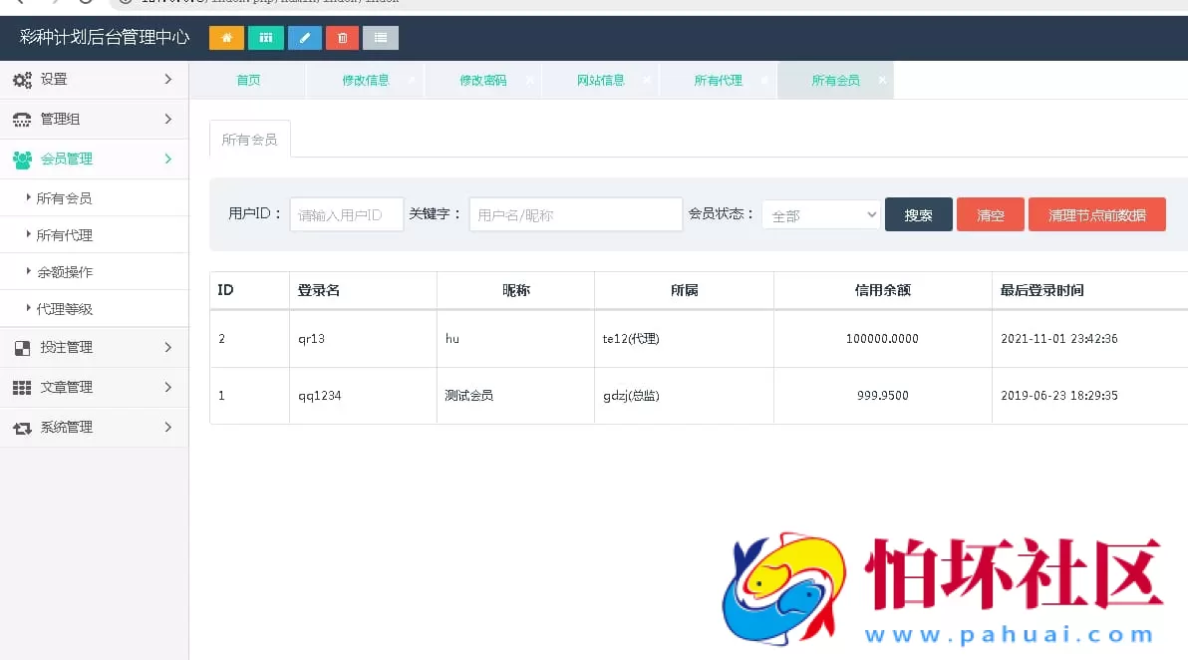Open the 会员状态 dropdown
Image resolution: width=1188 pixels, height=660 pixels.
(x=821, y=214)
